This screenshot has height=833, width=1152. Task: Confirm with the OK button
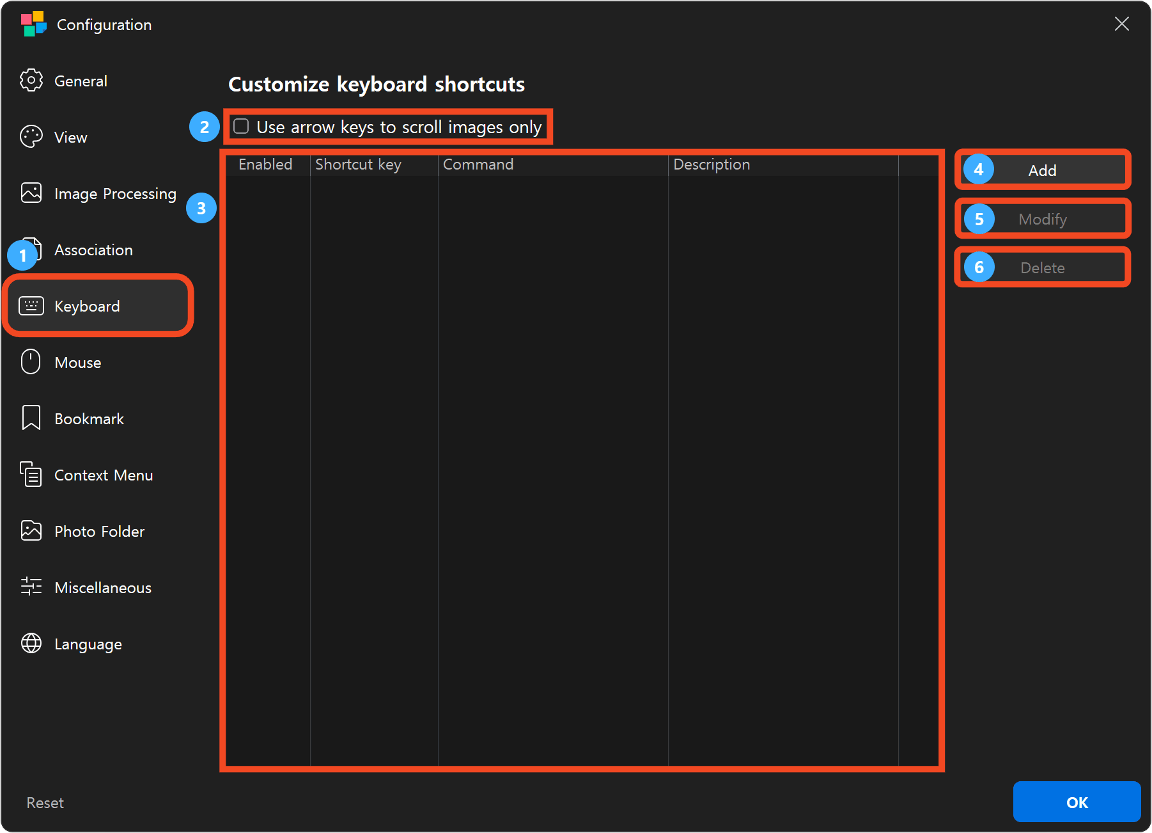(x=1077, y=802)
